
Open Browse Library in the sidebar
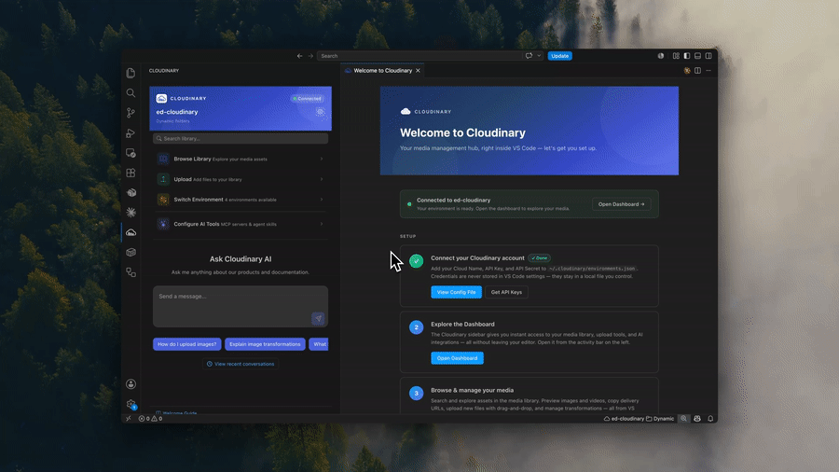click(241, 159)
